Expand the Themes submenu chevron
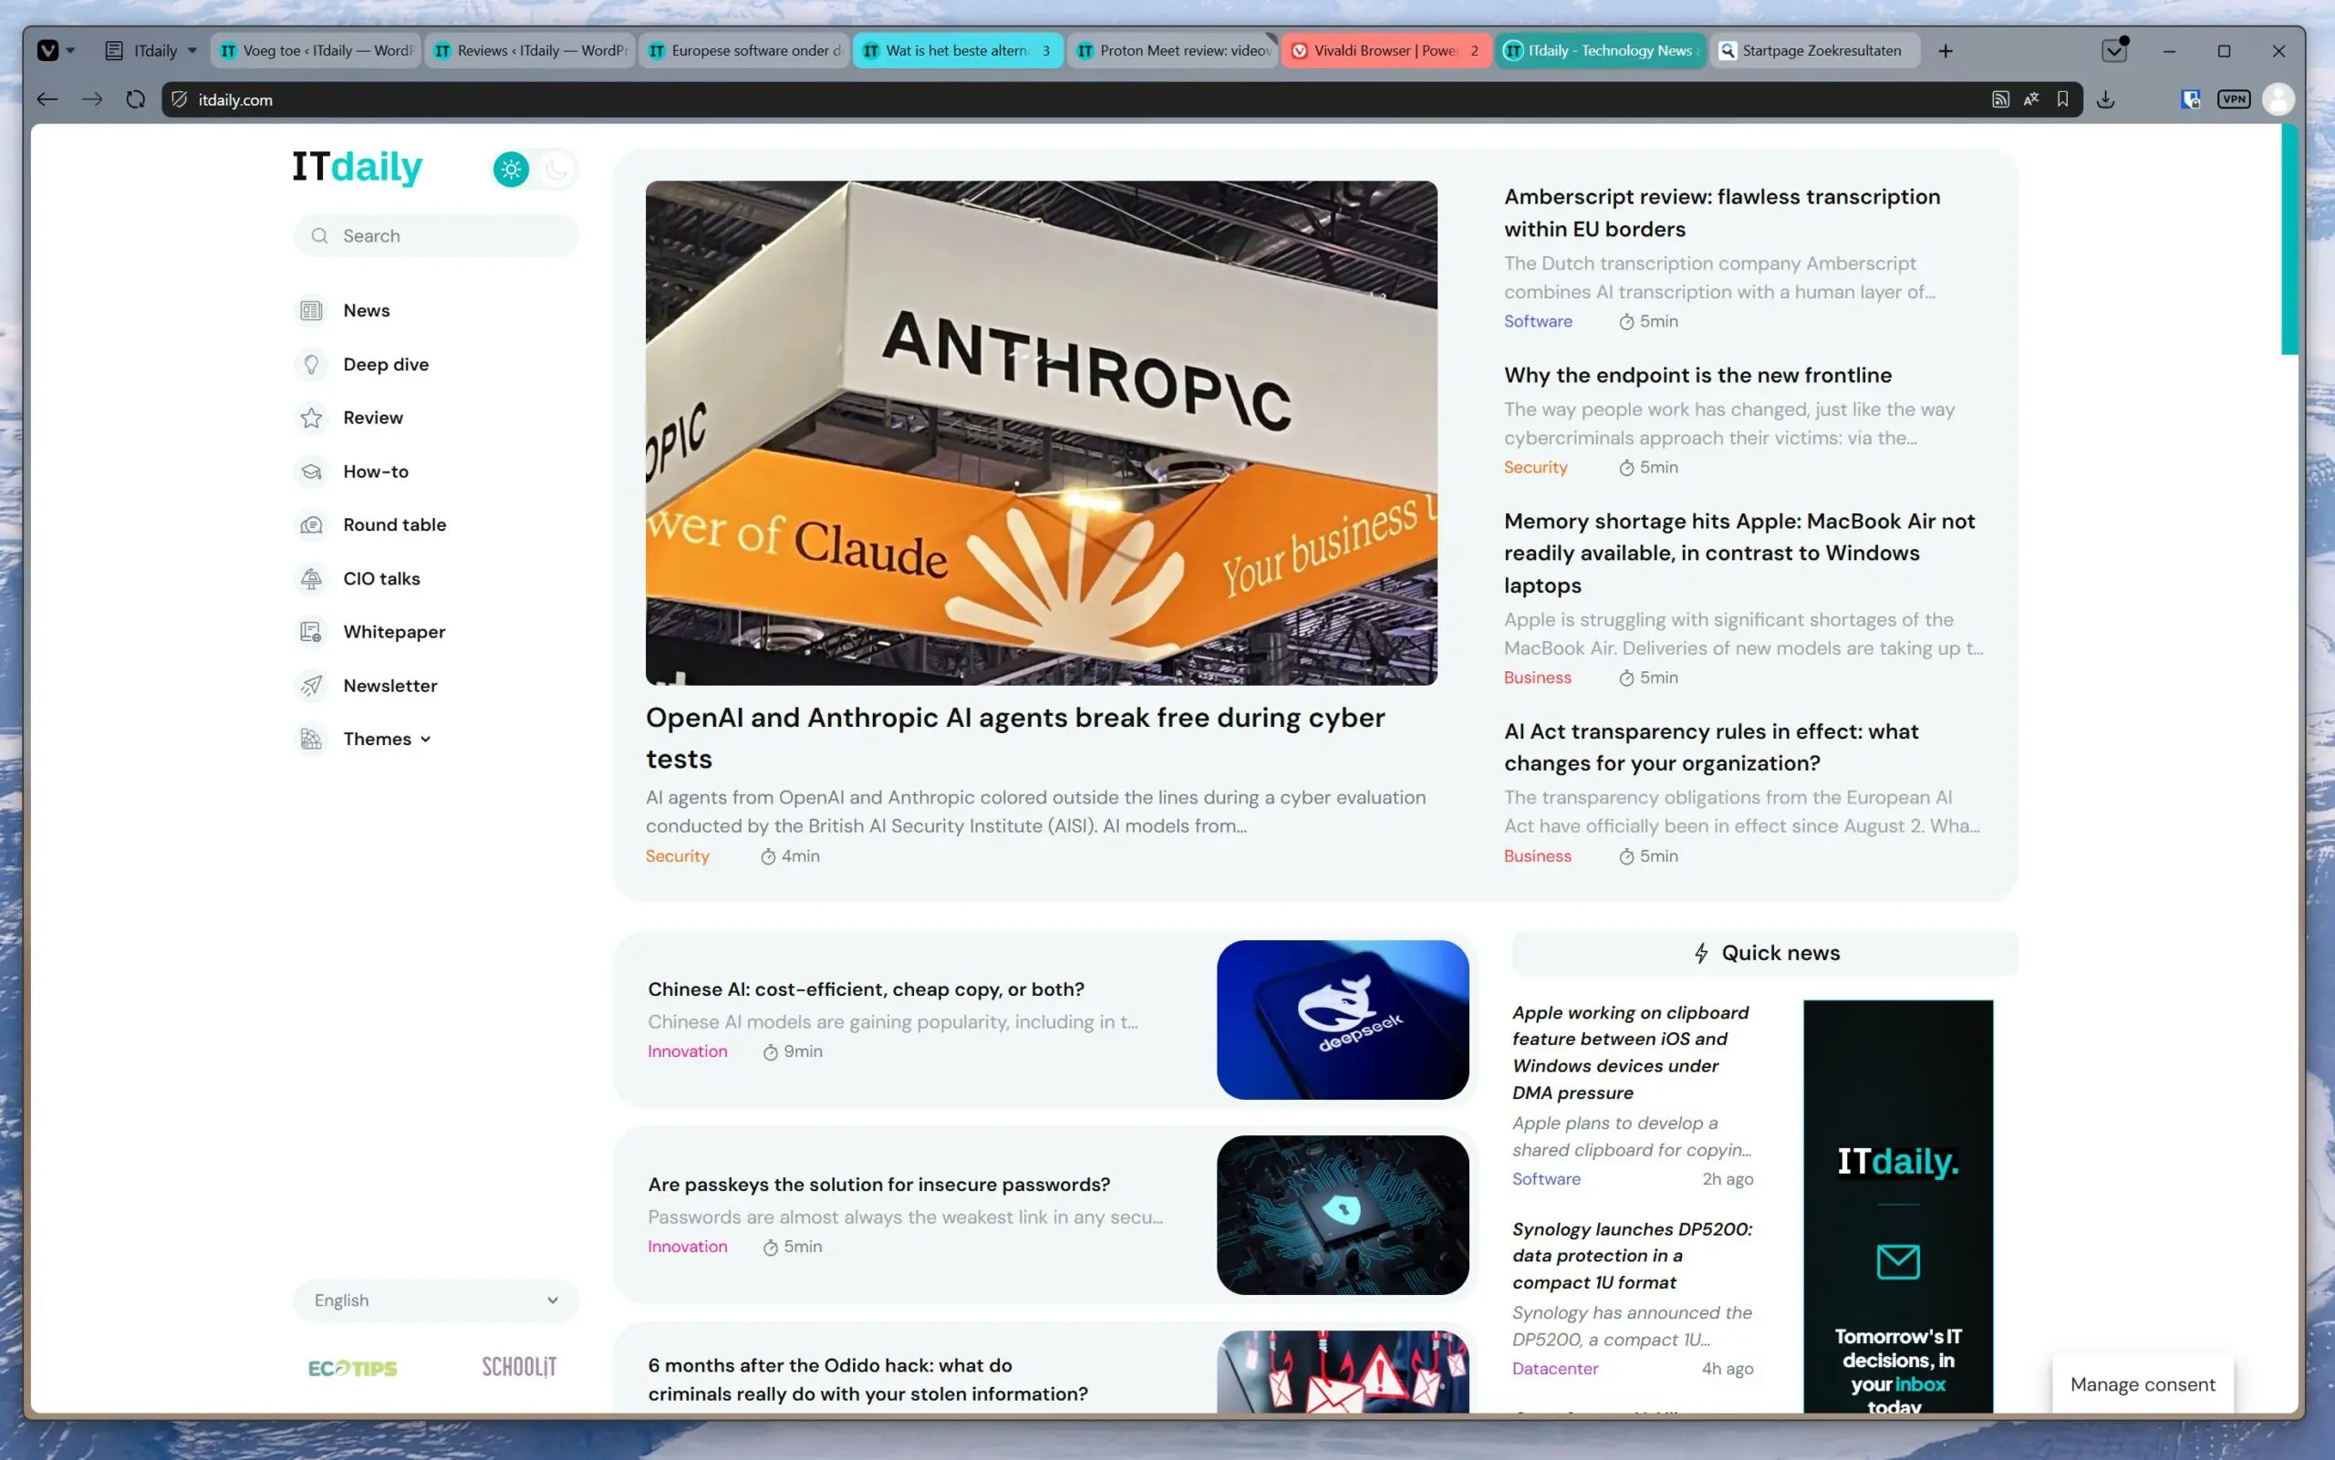Screen dimensions: 2335x1460 coord(426,740)
